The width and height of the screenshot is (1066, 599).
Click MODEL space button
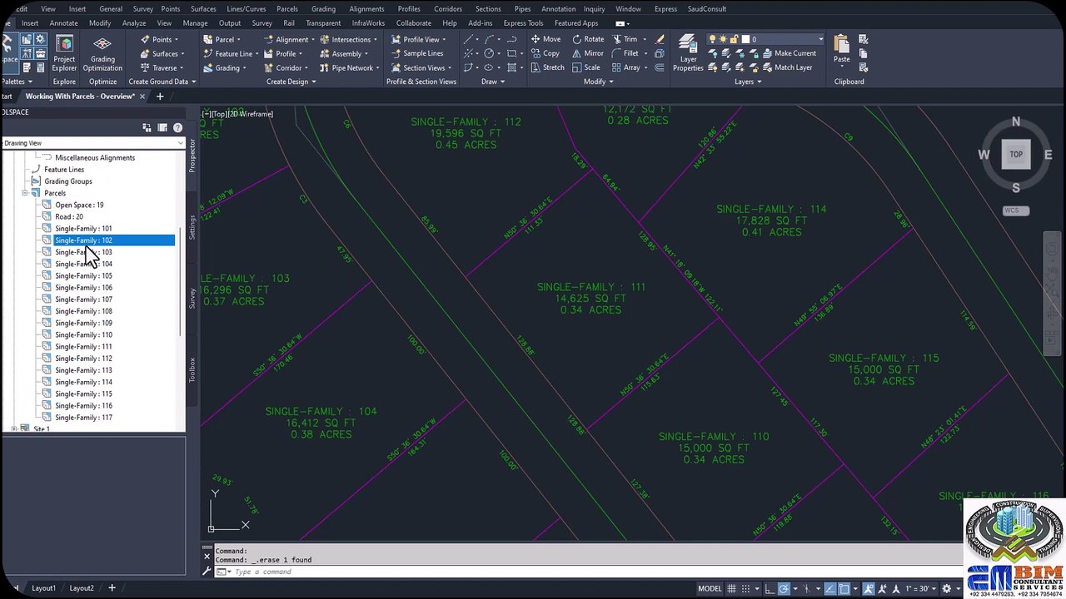tap(710, 589)
